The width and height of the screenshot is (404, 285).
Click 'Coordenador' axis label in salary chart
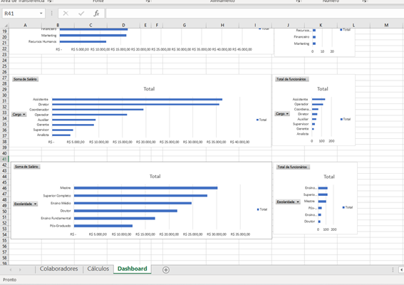(39, 110)
